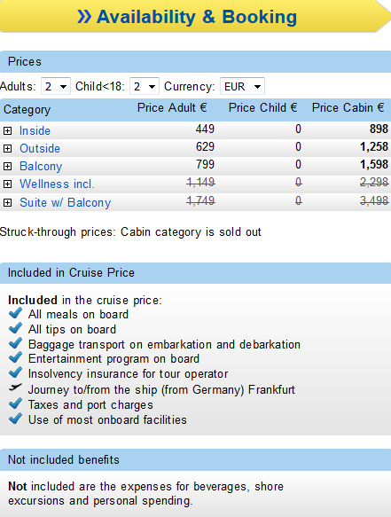Open the Wellness incl. cabin link
This screenshot has width=391, height=517.
coord(57,184)
